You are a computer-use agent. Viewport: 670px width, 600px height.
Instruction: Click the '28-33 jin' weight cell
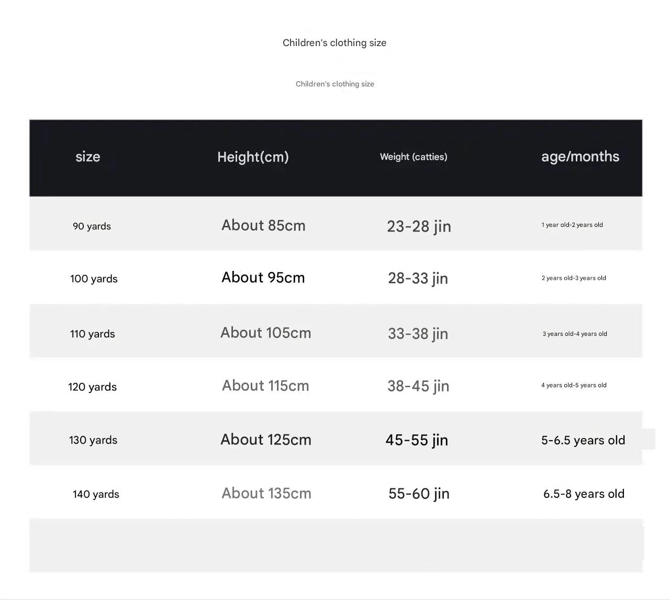click(x=418, y=278)
